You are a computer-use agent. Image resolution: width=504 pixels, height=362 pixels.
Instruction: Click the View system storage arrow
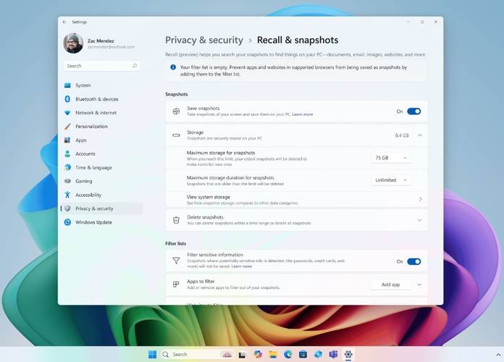[421, 199]
